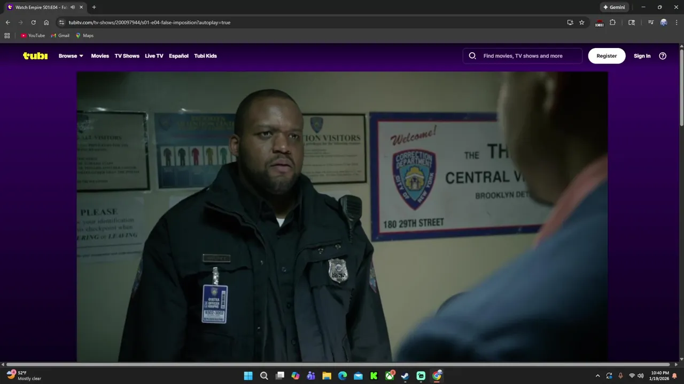Open Wi-Fi network settings in tray
This screenshot has width=684, height=384.
(x=632, y=376)
